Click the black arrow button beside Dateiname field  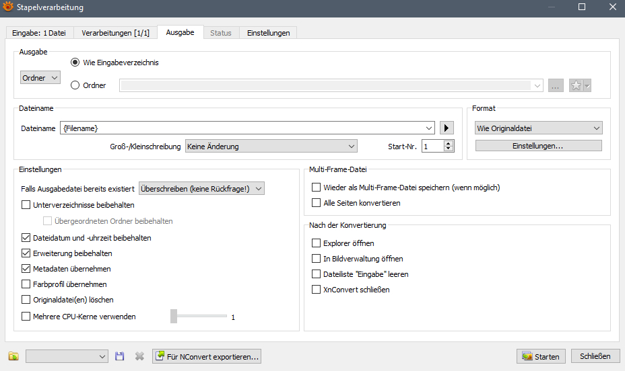[447, 128]
